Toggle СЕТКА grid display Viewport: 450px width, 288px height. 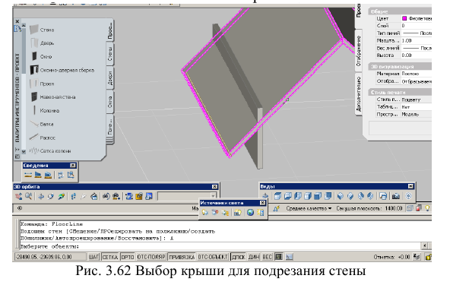(x=110, y=257)
